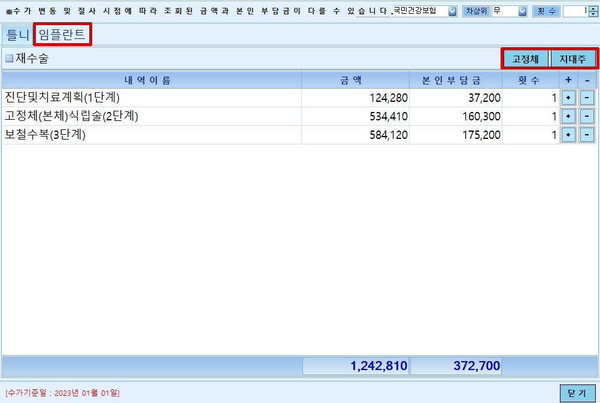600x403 pixels.
Task: Click the minus icon for 보철수복(3단계)
Action: click(587, 135)
